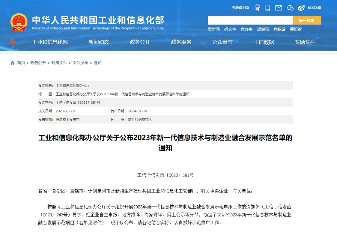The image size is (337, 235).
Task: Click the robot assistant icon
Action: pos(257,7)
